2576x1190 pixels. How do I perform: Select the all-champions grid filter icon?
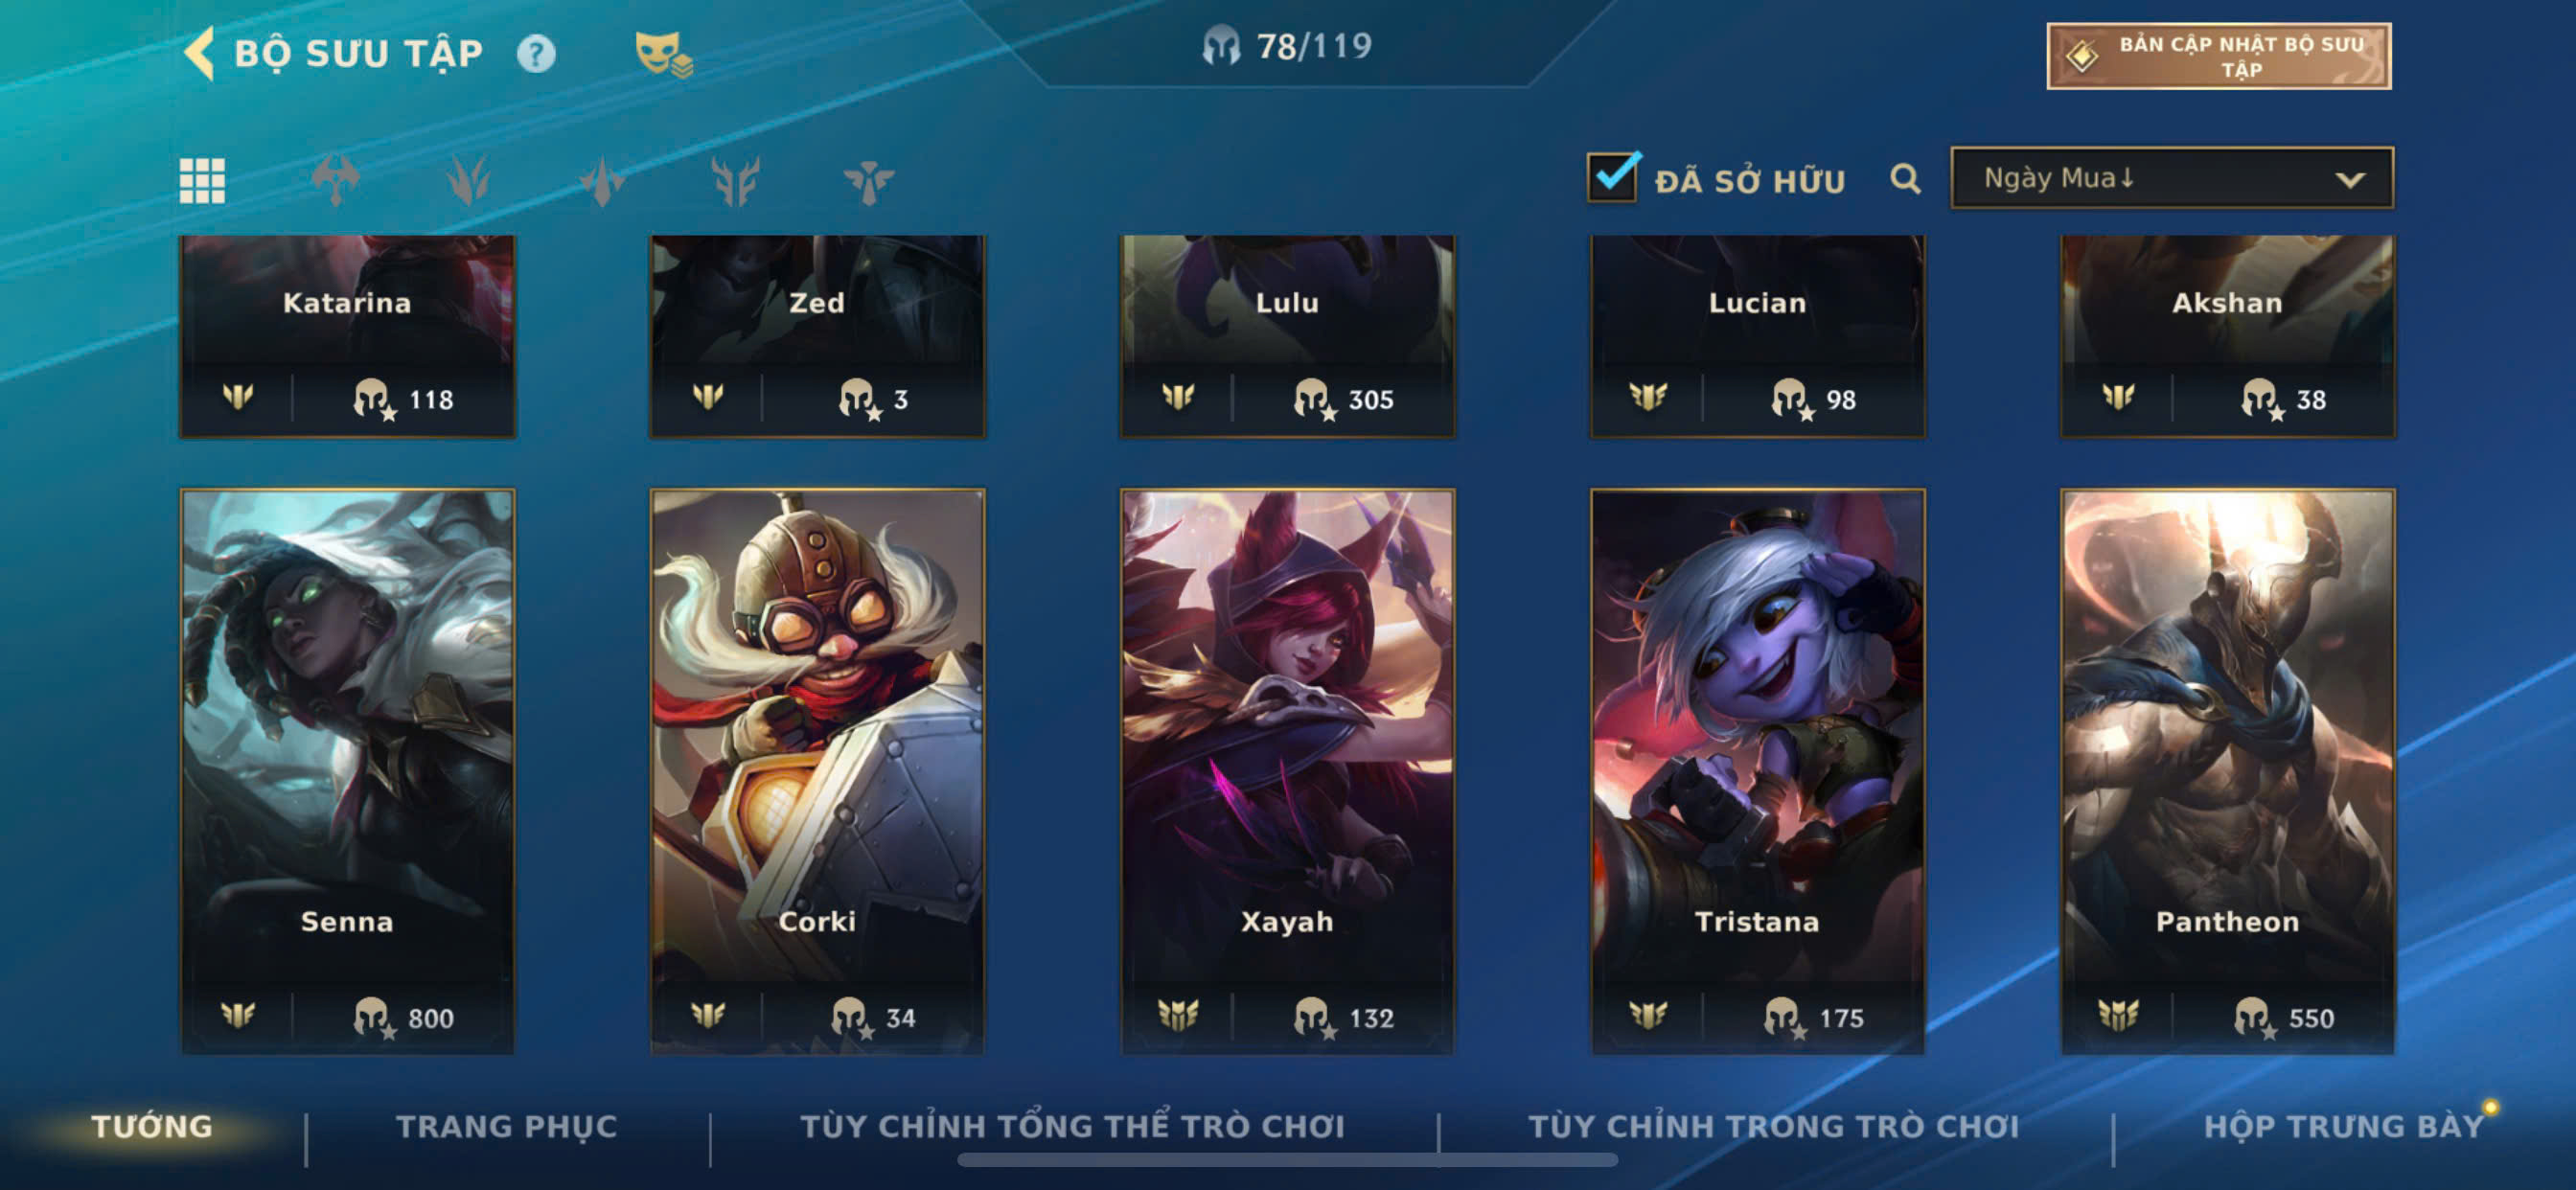pyautogui.click(x=202, y=181)
